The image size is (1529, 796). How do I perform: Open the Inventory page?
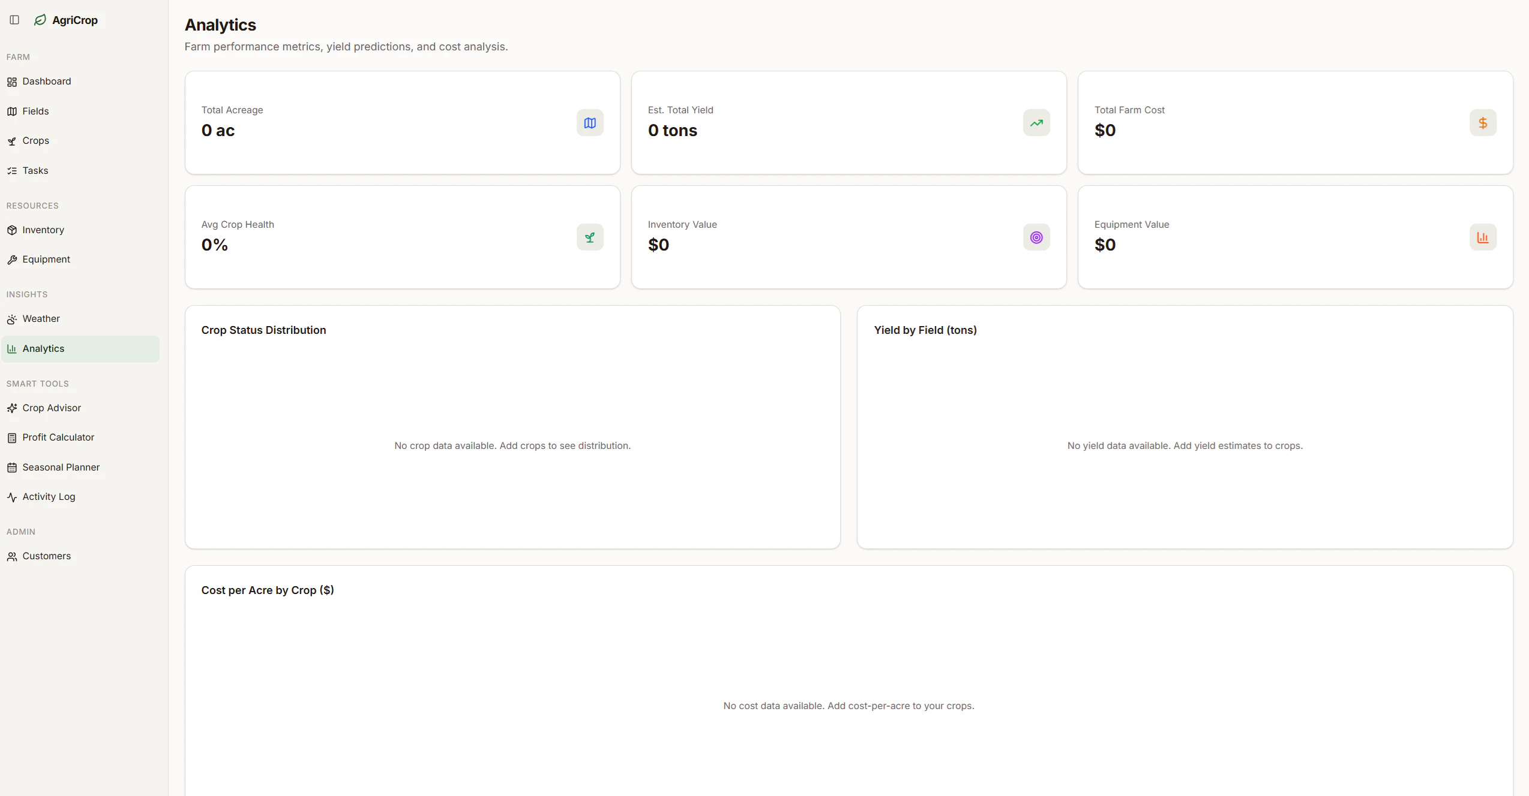(43, 230)
